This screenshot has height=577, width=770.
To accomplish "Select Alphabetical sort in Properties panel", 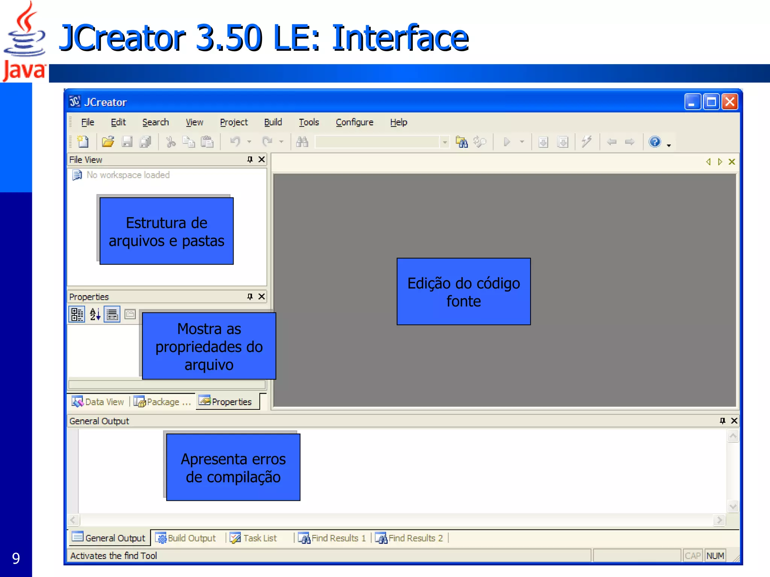I will [95, 314].
